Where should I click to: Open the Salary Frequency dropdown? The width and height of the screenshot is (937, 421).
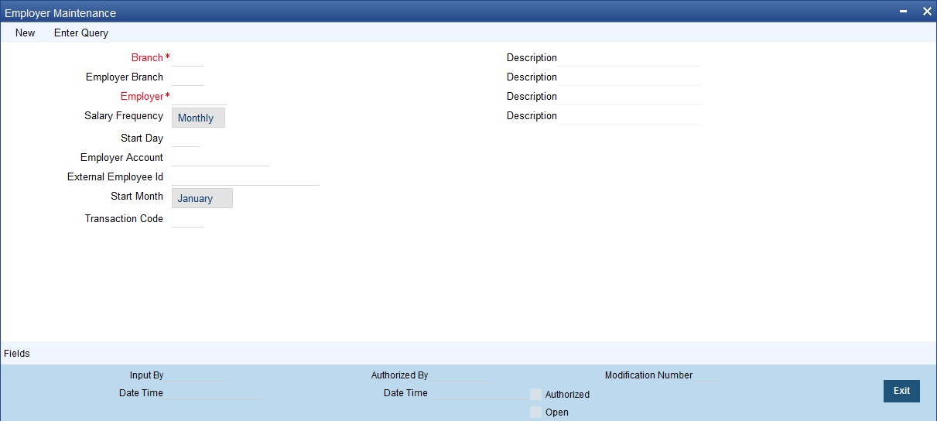tap(198, 118)
